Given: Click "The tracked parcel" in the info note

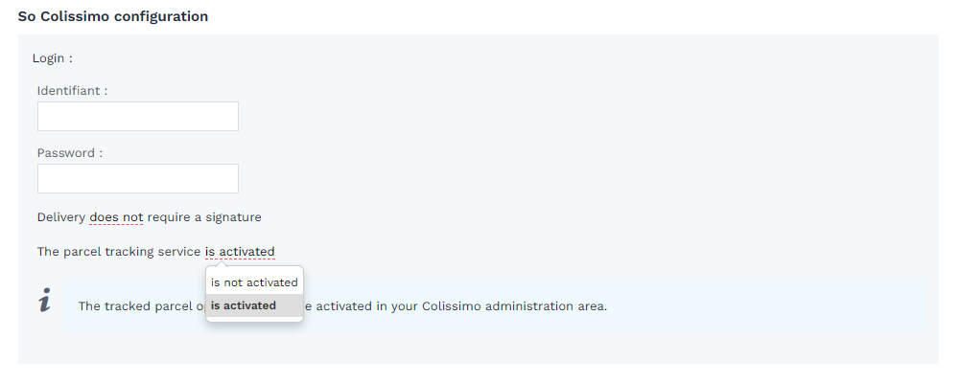Looking at the screenshot, I should 135,307.
